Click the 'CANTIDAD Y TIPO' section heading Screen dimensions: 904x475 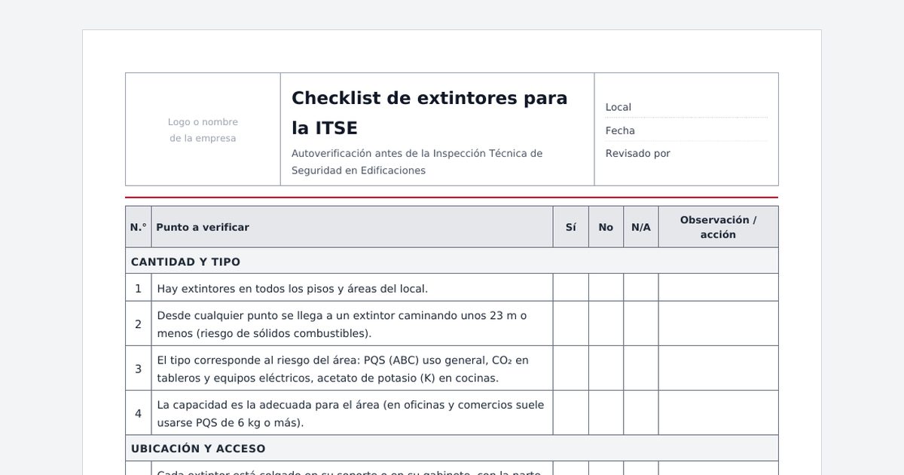[x=452, y=261]
